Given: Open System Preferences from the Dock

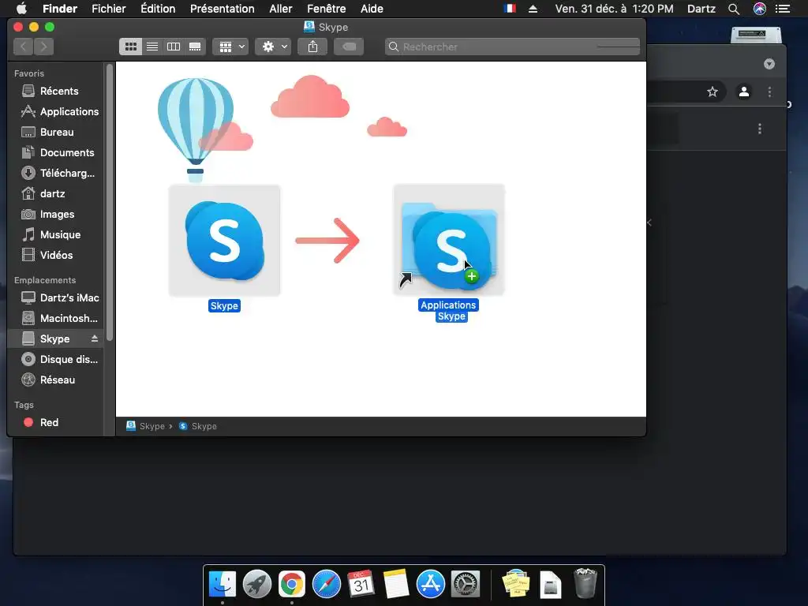Looking at the screenshot, I should coord(466,585).
